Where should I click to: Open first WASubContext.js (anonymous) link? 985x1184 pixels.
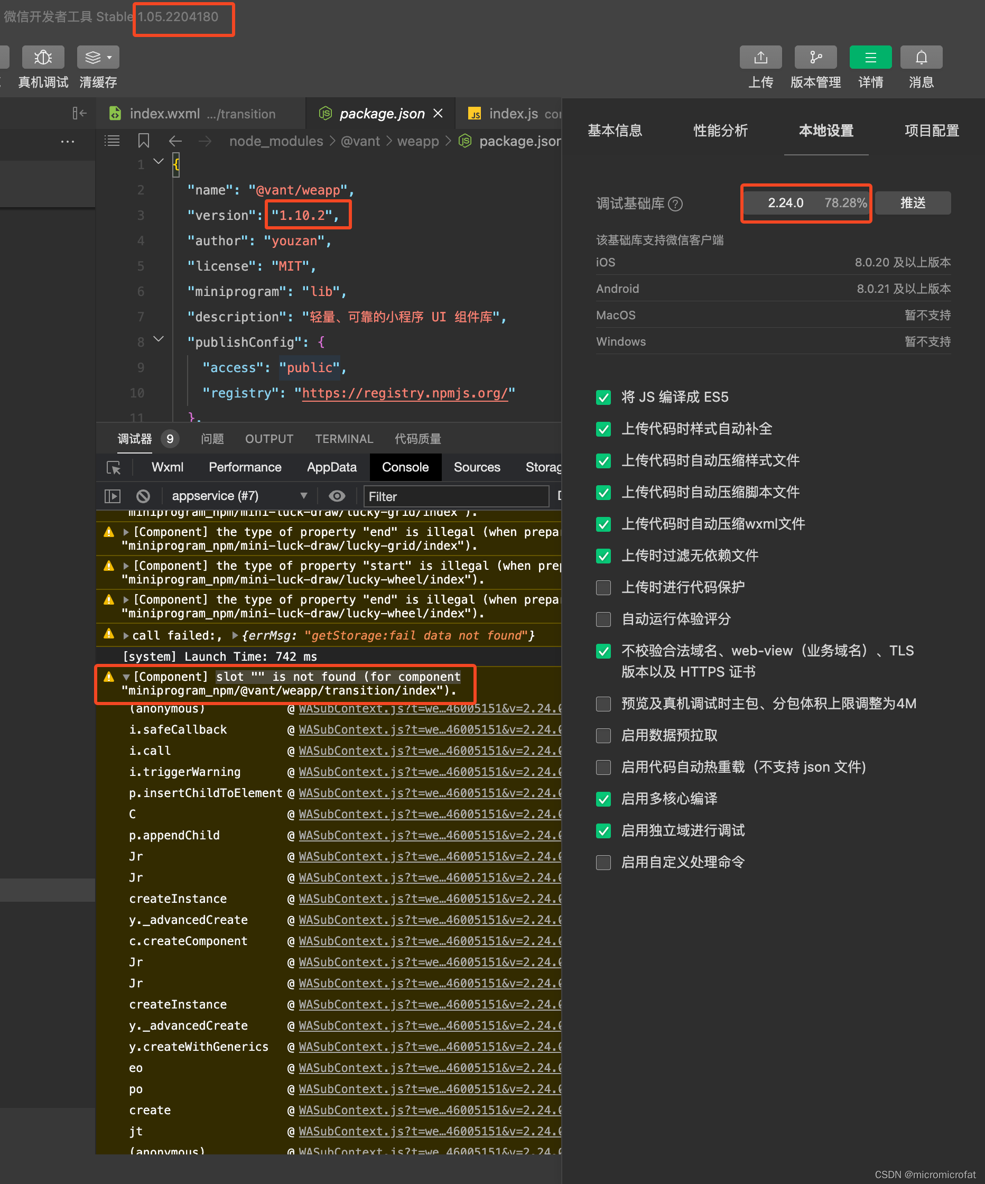[430, 709]
